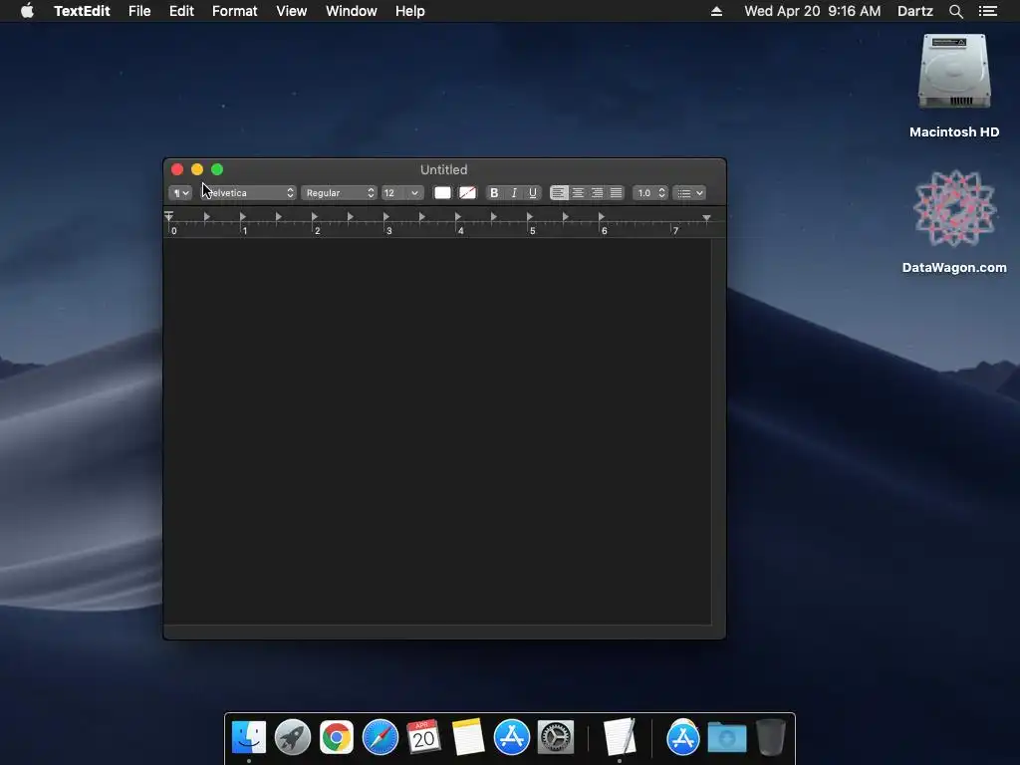Image resolution: width=1020 pixels, height=765 pixels.
Task: Open Notes from the Dock
Action: coord(468,738)
